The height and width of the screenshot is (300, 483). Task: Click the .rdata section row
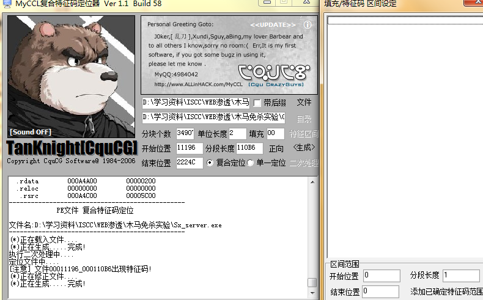pos(86,181)
